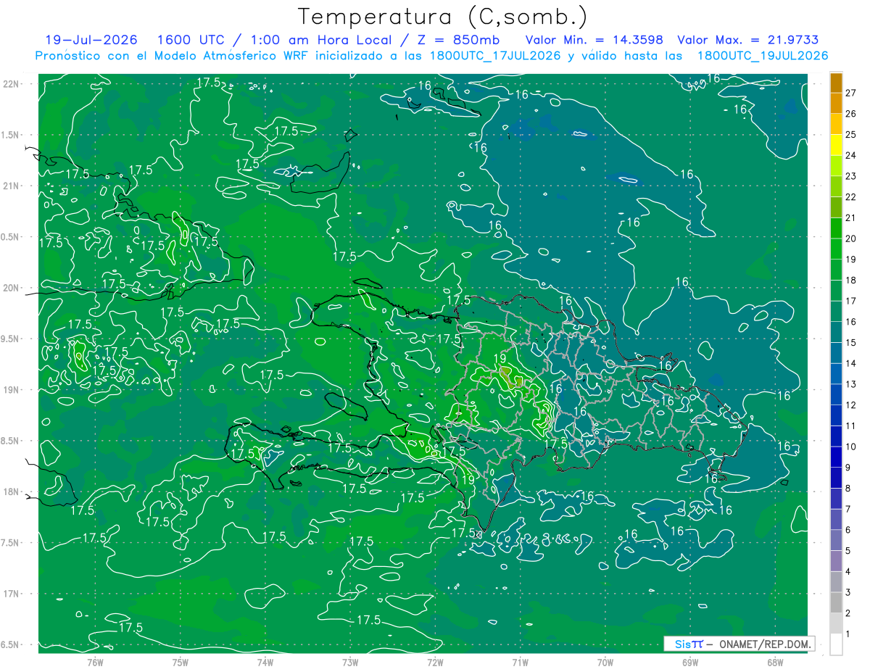
Task: Click the 'Sis' logo text in credit box
Action: (x=681, y=644)
